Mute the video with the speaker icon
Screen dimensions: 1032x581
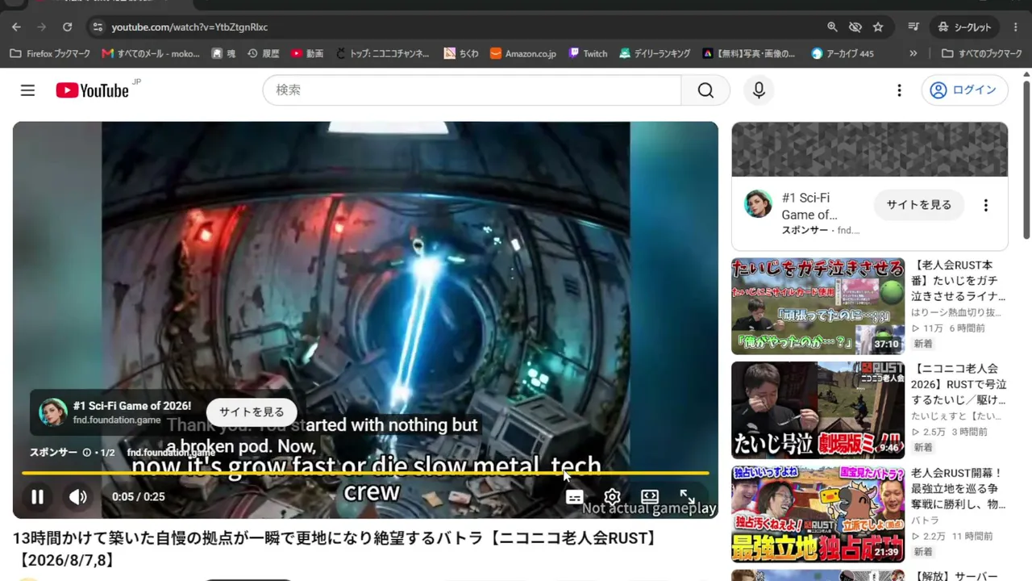(78, 497)
